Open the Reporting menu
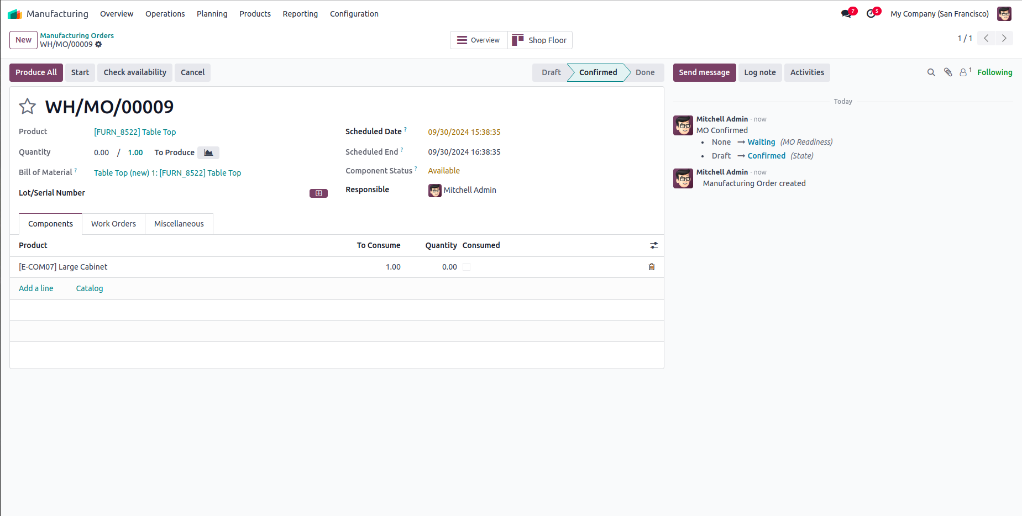The image size is (1022, 516). click(x=300, y=14)
